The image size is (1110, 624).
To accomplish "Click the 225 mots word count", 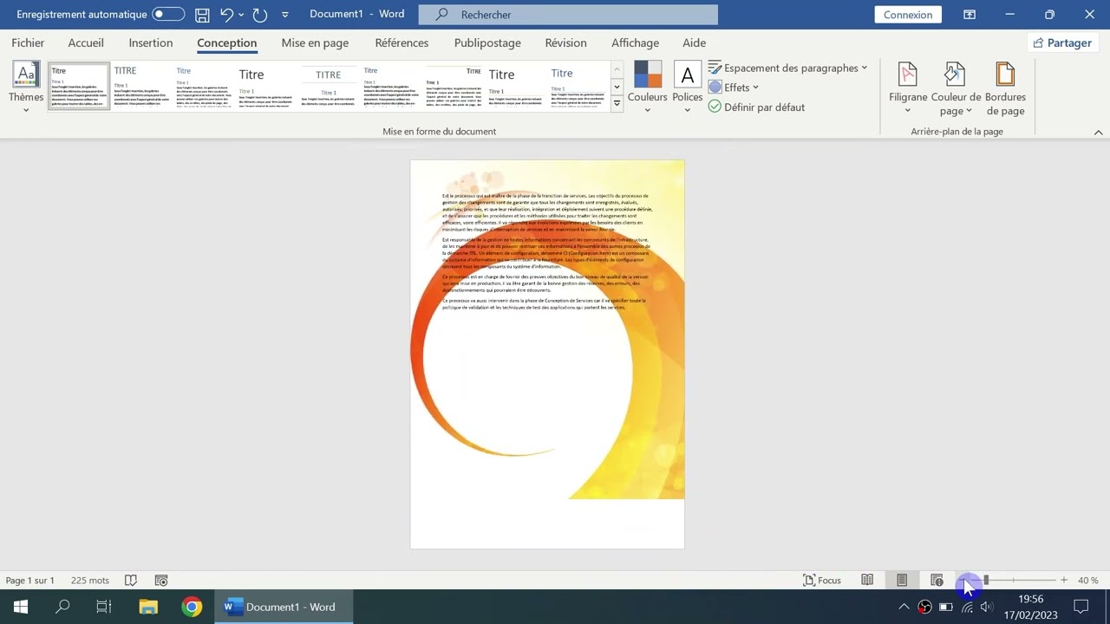I will pyautogui.click(x=90, y=580).
